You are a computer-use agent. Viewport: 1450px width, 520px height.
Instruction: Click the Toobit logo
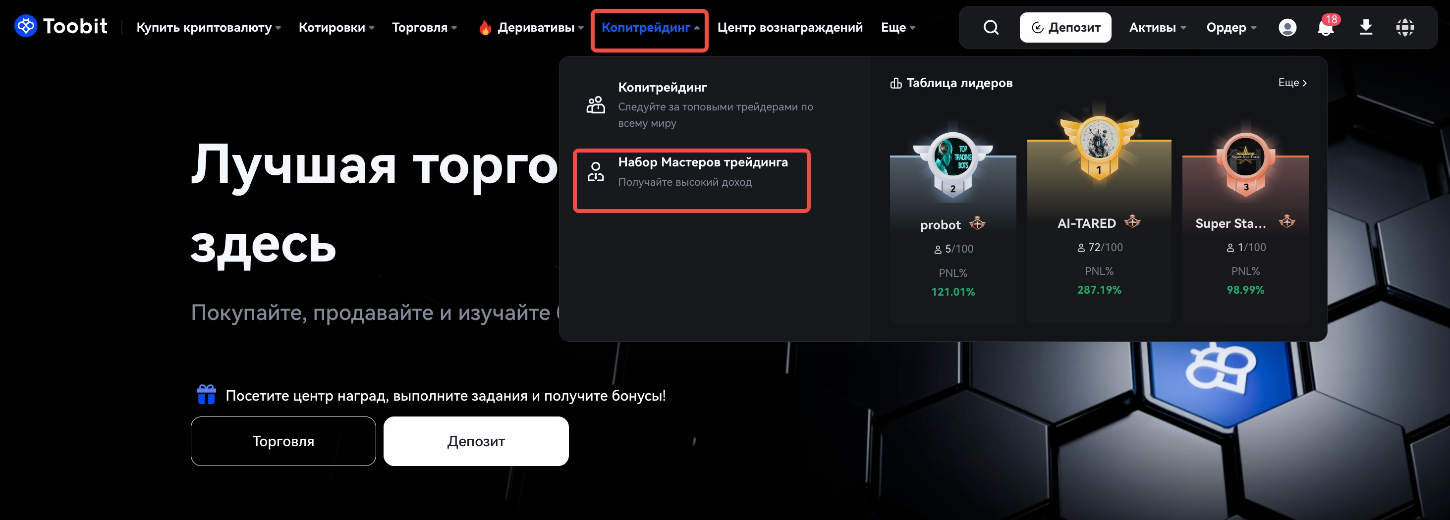click(61, 26)
